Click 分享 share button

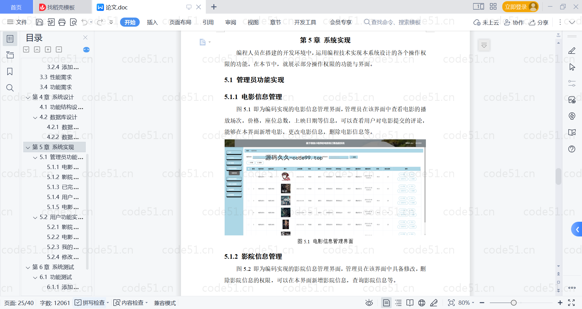tap(539, 22)
